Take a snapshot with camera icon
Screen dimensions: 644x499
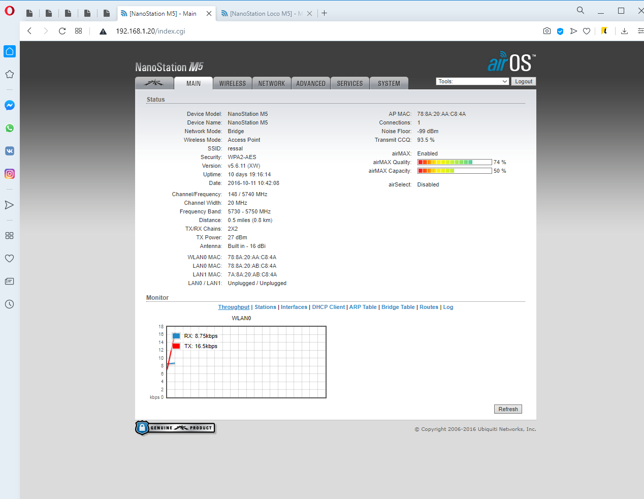(x=547, y=31)
